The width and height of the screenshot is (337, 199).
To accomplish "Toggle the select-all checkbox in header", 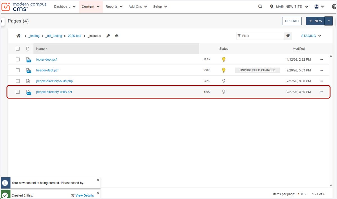I will pyautogui.click(x=18, y=49).
